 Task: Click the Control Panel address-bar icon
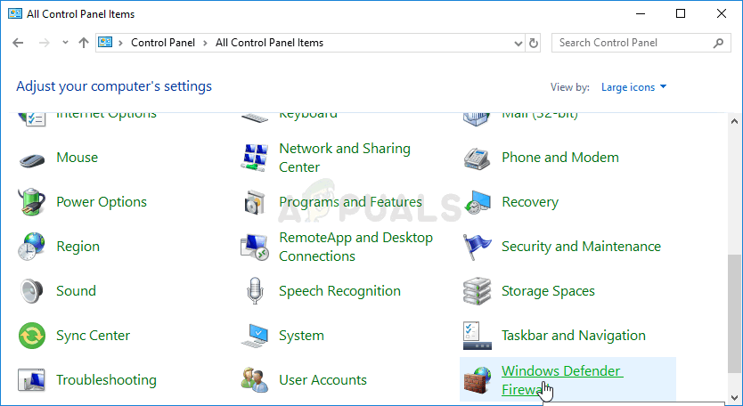105,42
